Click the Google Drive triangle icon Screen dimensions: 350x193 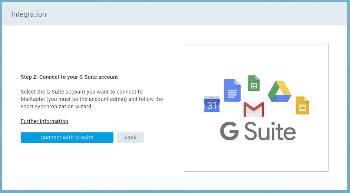click(x=280, y=91)
